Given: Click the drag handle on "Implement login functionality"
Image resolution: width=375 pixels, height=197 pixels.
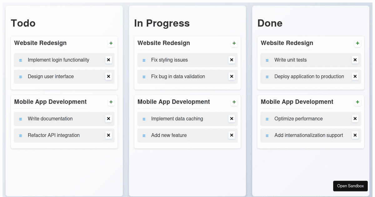Looking at the screenshot, I should click(20, 60).
